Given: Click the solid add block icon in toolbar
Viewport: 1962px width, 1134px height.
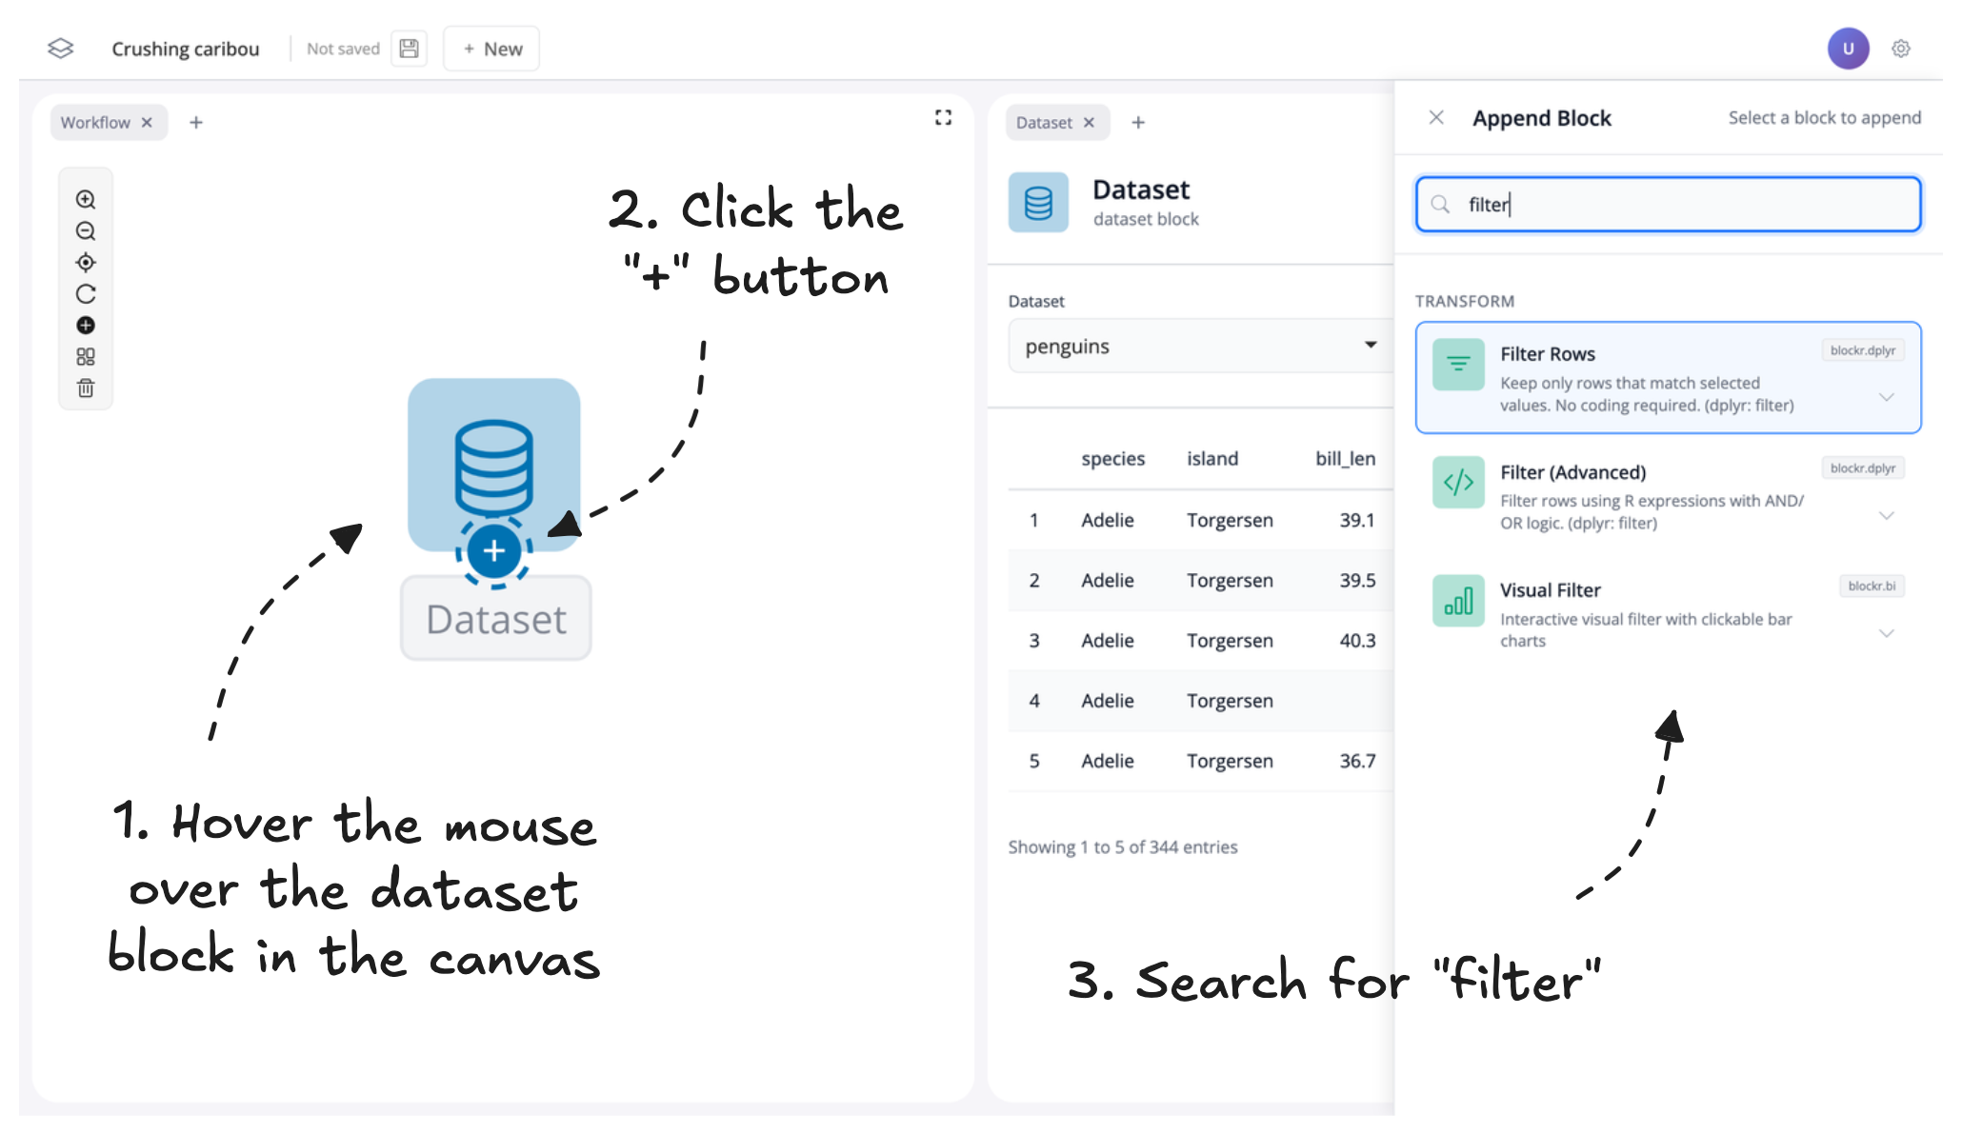Looking at the screenshot, I should 86,326.
